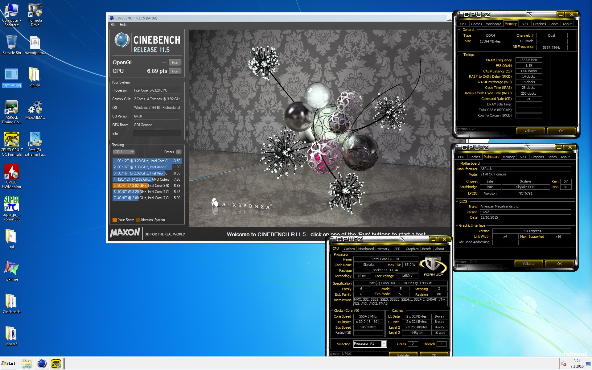Viewport: 592px width, 370px height.
Task: Click the Cinebench Release 11.5 logo
Action: (x=147, y=43)
